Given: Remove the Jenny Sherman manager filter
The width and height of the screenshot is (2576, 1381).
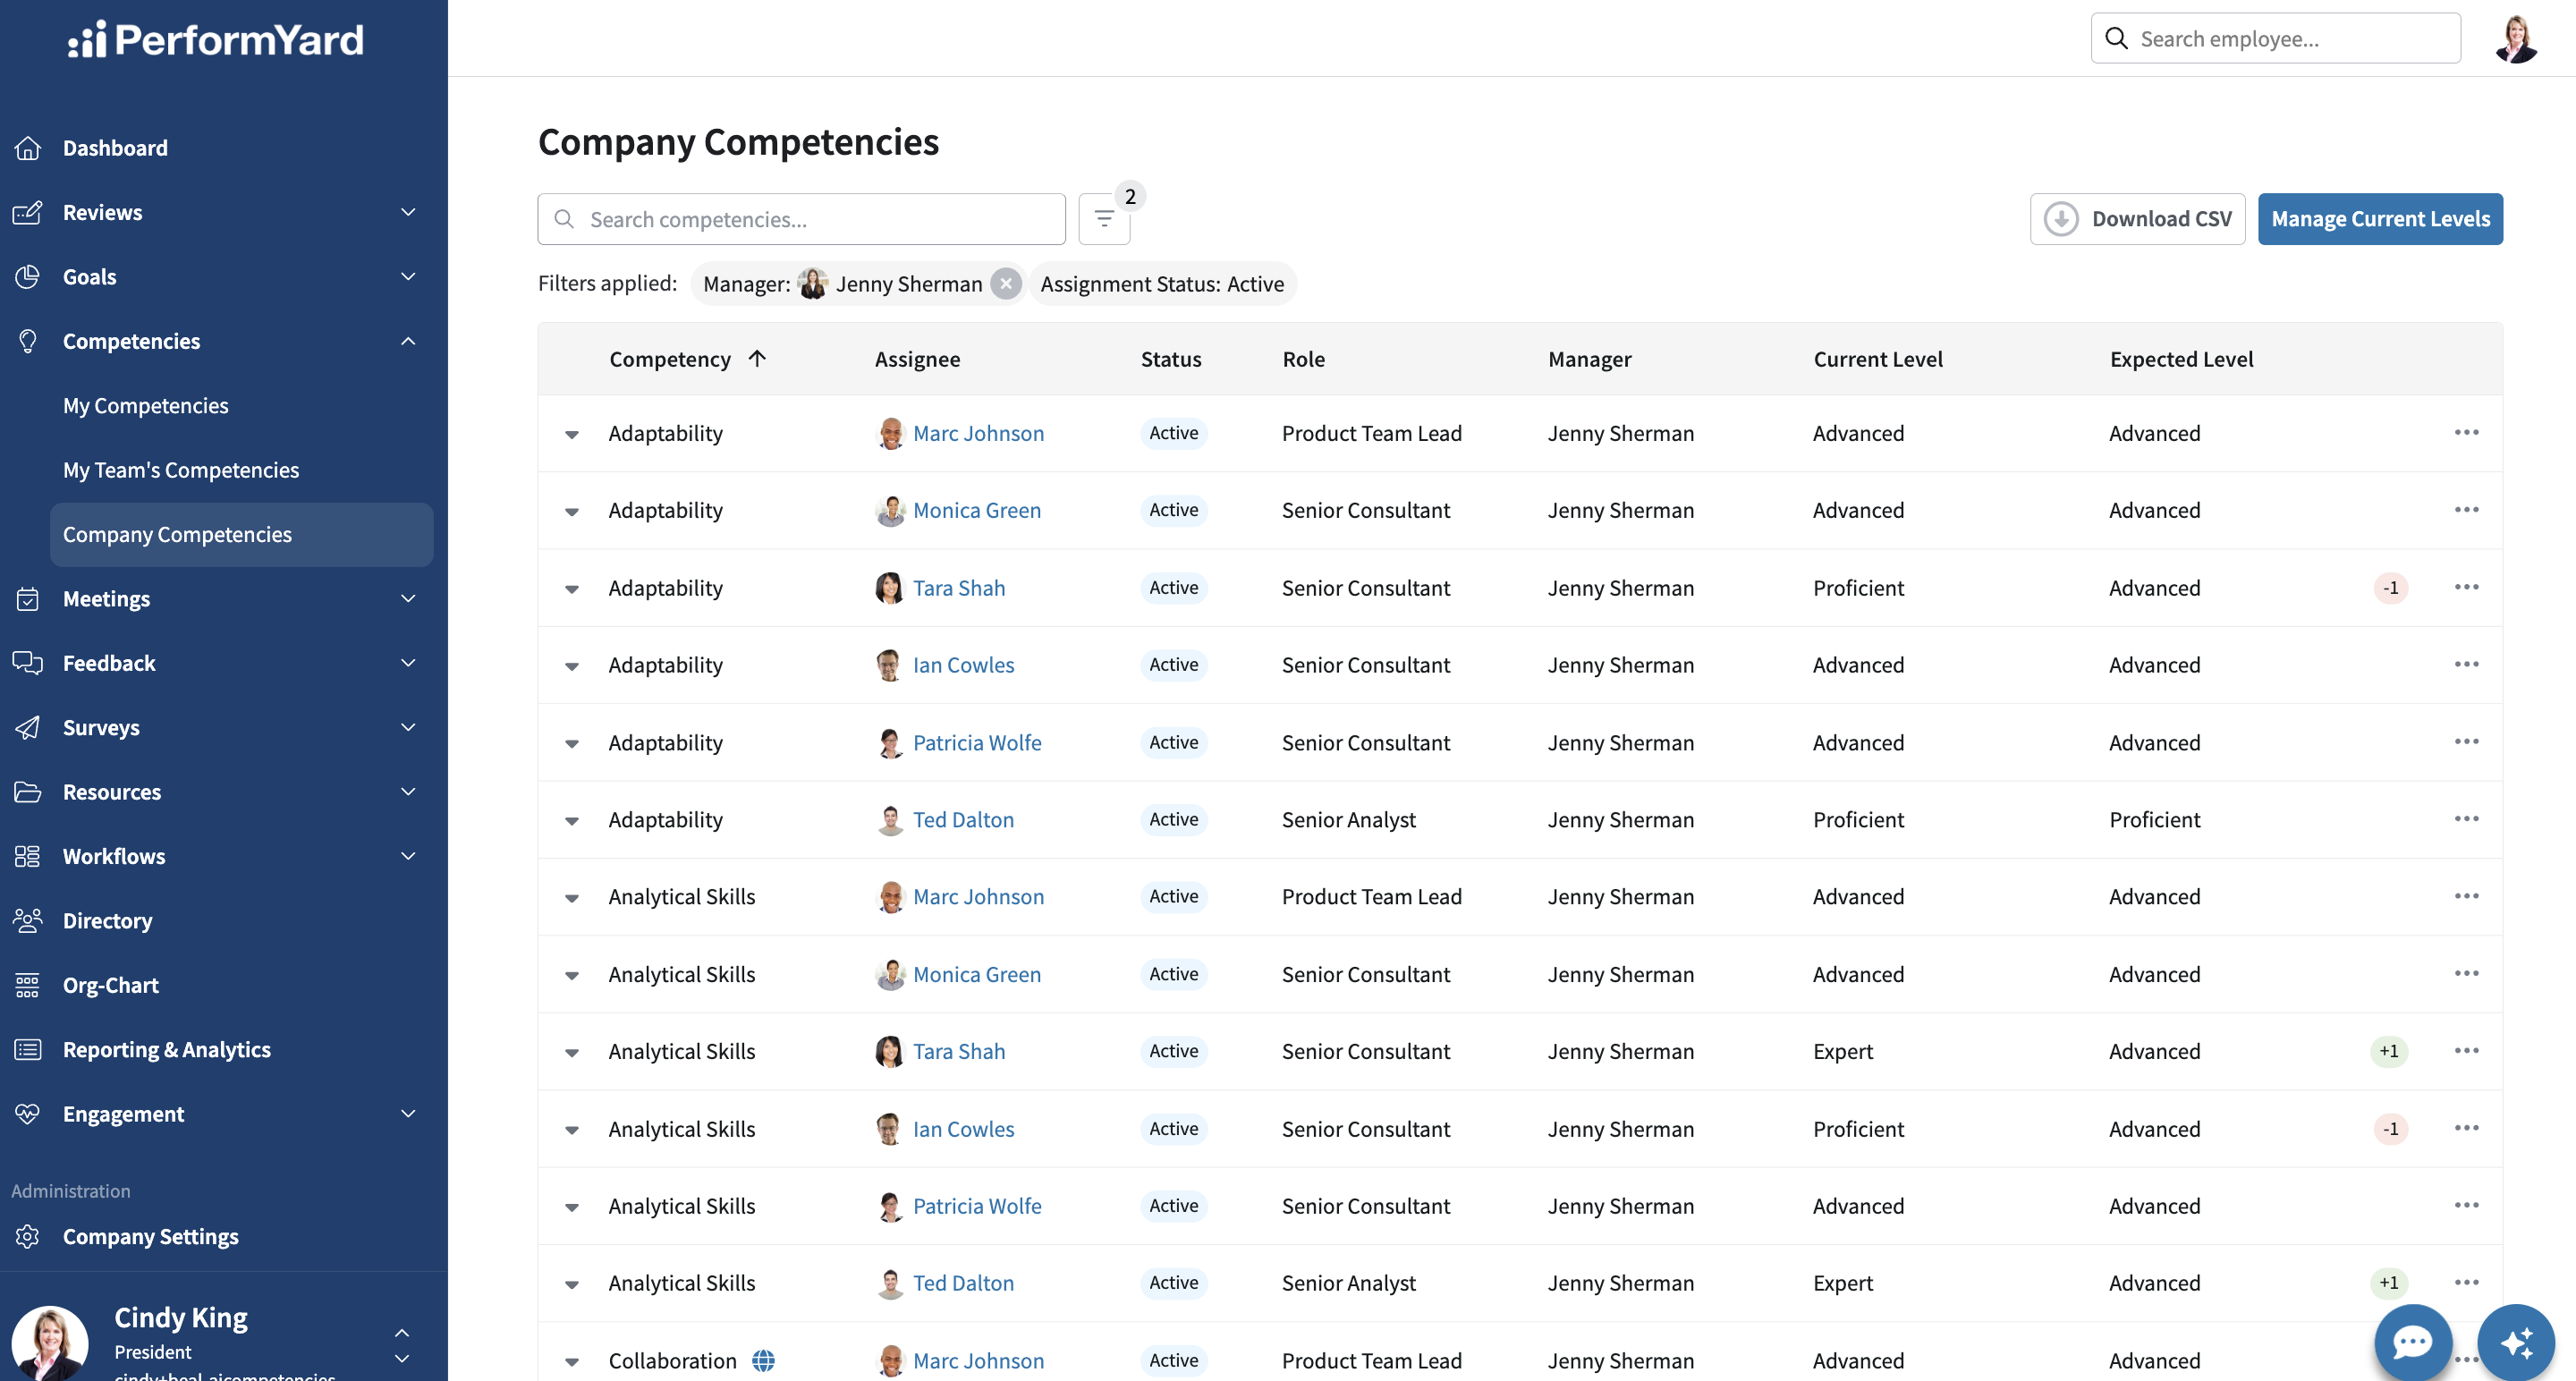Looking at the screenshot, I should pos(1006,284).
